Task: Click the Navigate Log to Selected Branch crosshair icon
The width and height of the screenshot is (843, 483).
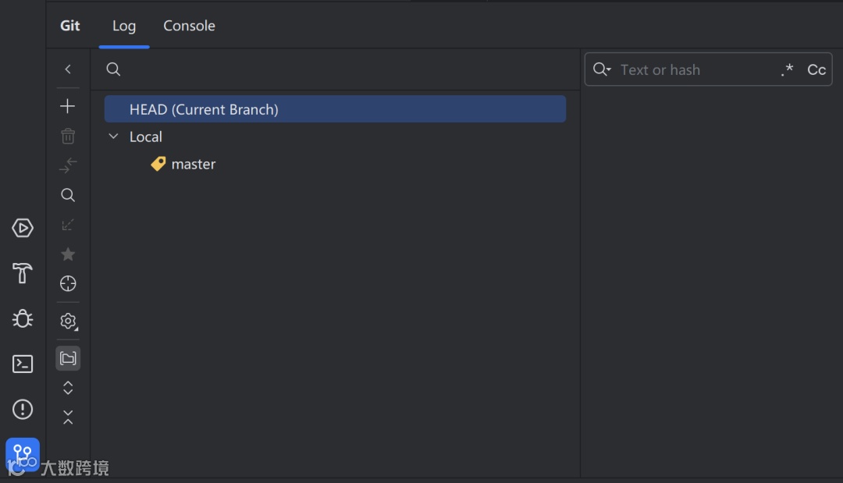Action: pos(68,284)
